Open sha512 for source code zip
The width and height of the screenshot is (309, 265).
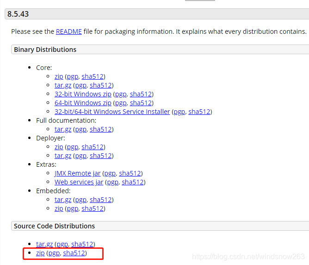pyautogui.click(x=74, y=253)
